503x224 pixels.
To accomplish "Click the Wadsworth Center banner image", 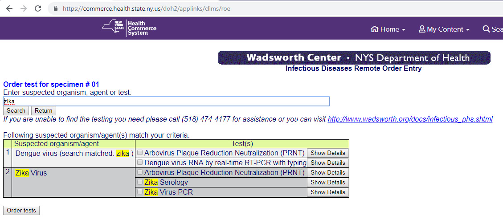I will (355, 58).
